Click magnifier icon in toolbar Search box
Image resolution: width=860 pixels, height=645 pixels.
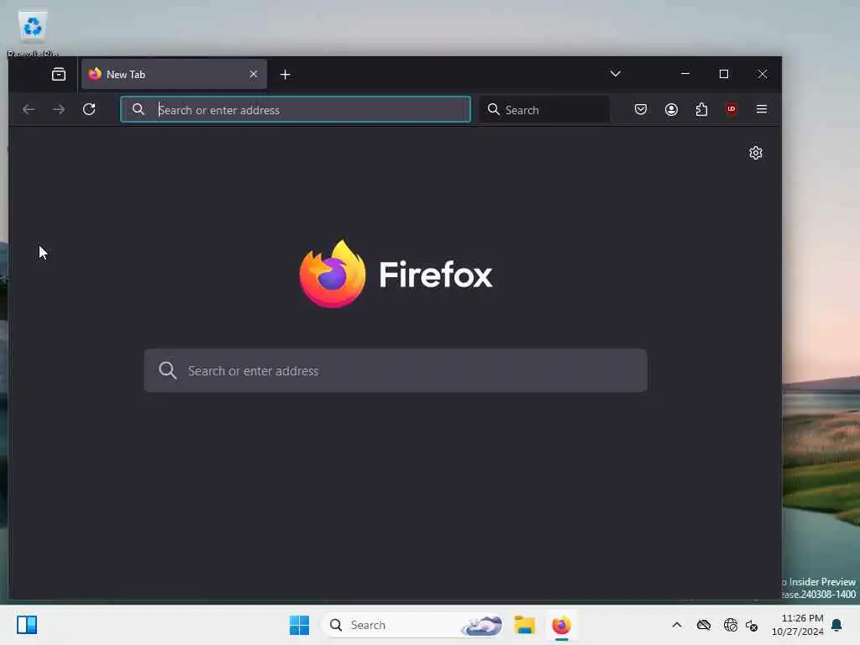(494, 109)
